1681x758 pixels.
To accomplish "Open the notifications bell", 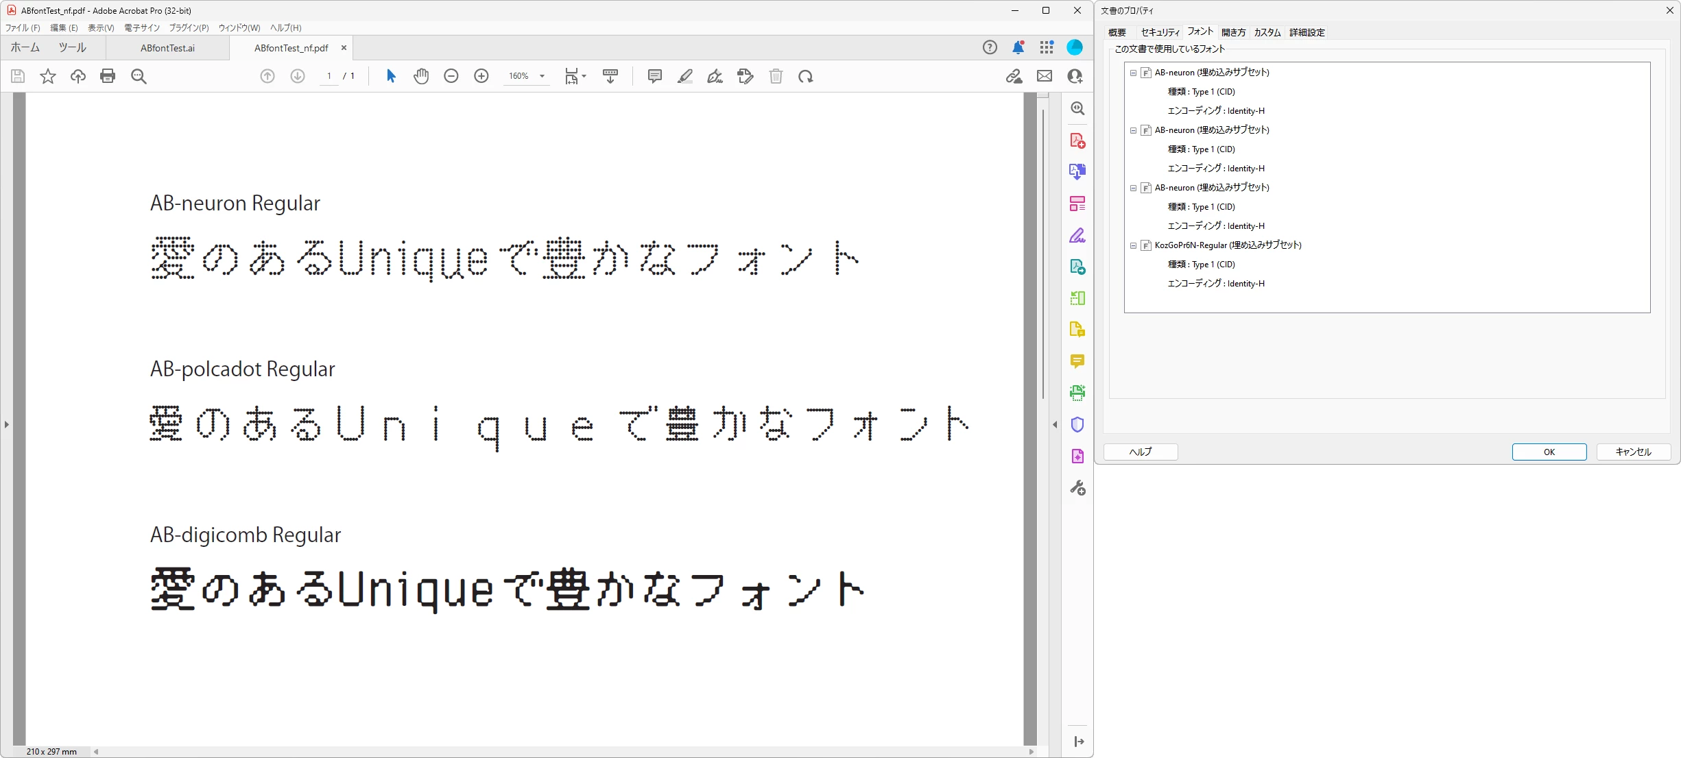I will pyautogui.click(x=1018, y=47).
